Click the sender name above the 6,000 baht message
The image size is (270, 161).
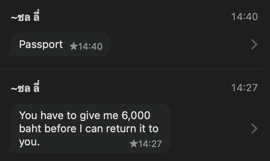[x=26, y=87]
